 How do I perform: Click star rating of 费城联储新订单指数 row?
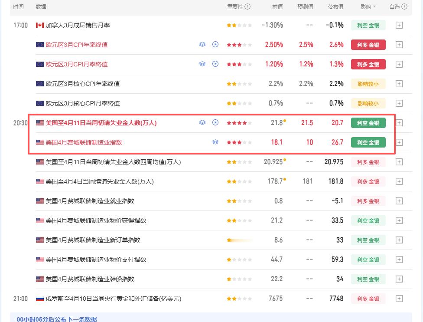click(x=239, y=240)
